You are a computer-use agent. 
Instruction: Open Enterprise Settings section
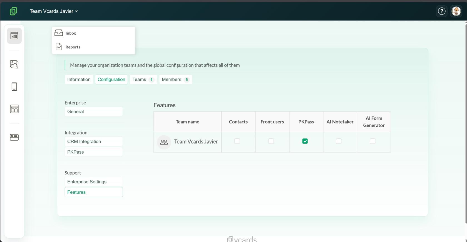click(94, 182)
